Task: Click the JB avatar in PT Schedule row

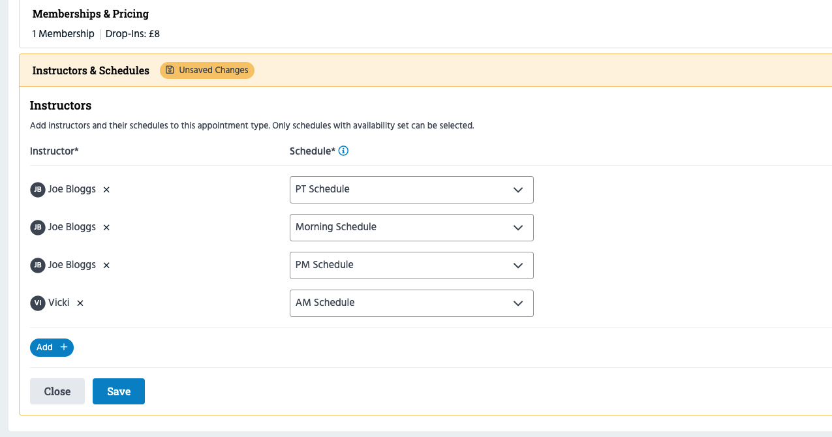Action: (38, 189)
